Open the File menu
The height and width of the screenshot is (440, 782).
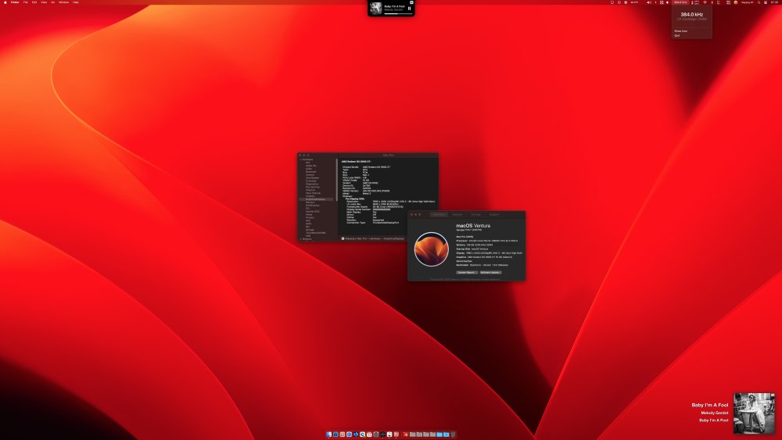(26, 2)
